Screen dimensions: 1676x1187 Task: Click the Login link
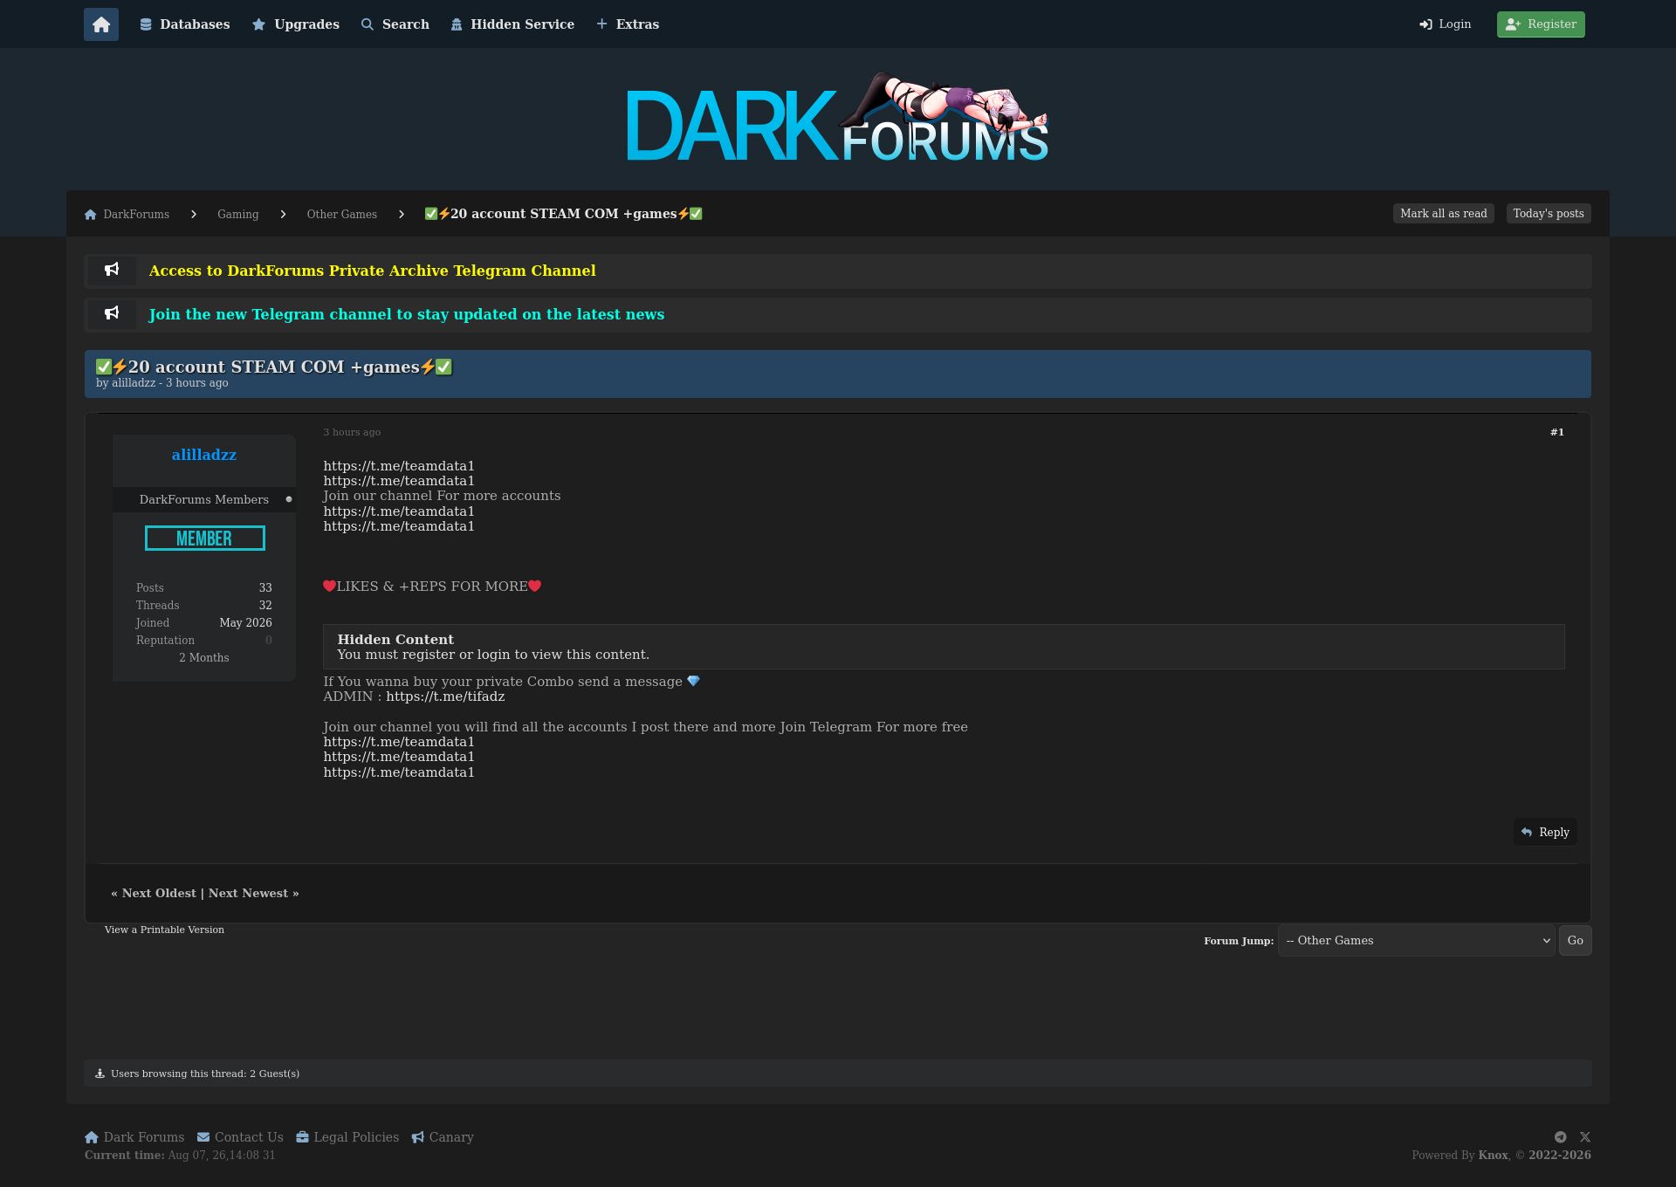(x=1446, y=24)
